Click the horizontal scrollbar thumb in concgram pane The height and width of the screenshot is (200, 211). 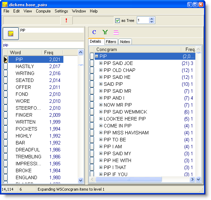(x=128, y=179)
